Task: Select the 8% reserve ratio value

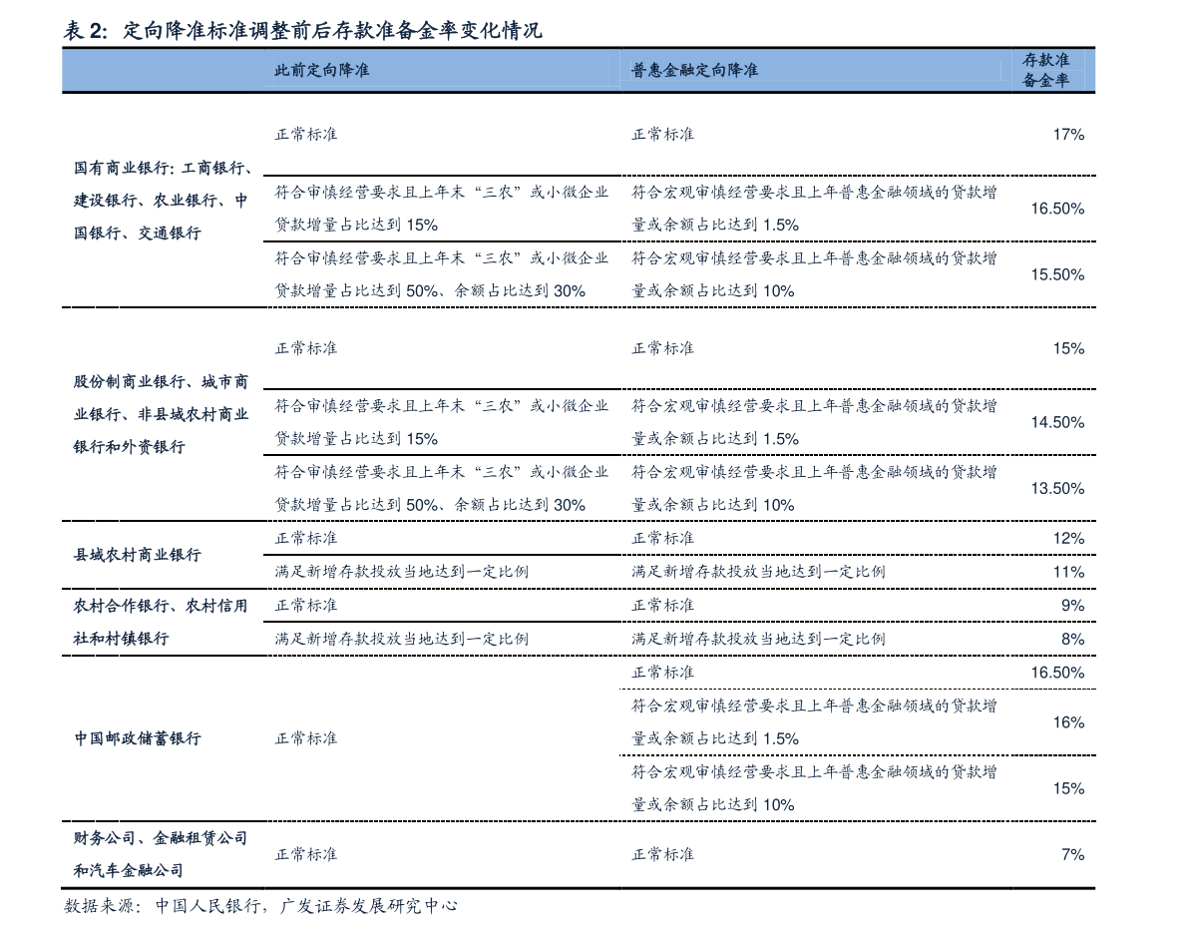Action: click(x=1072, y=639)
